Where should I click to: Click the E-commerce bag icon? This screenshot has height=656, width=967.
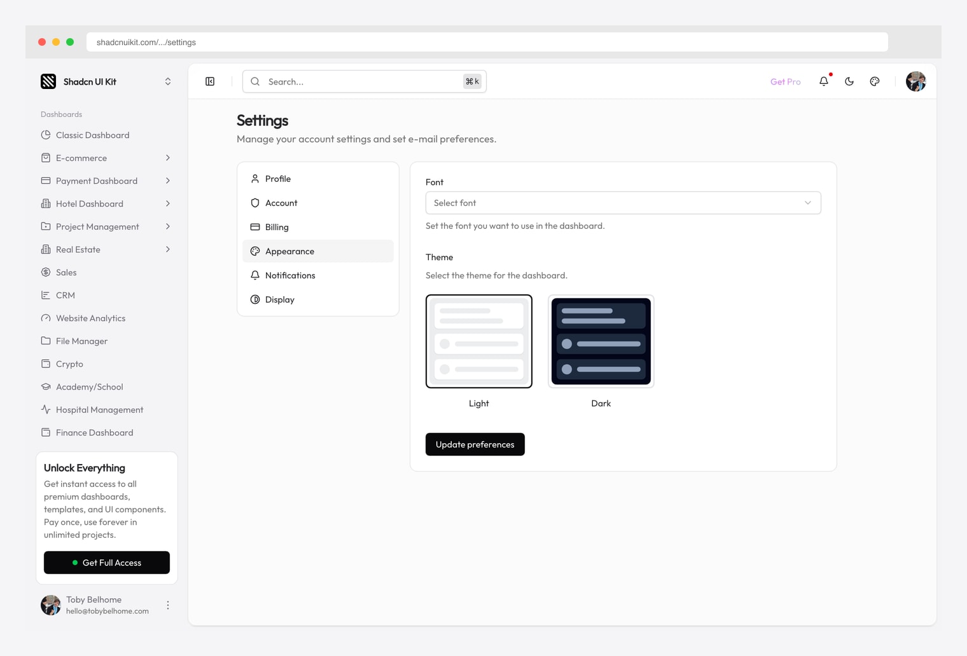click(x=46, y=158)
